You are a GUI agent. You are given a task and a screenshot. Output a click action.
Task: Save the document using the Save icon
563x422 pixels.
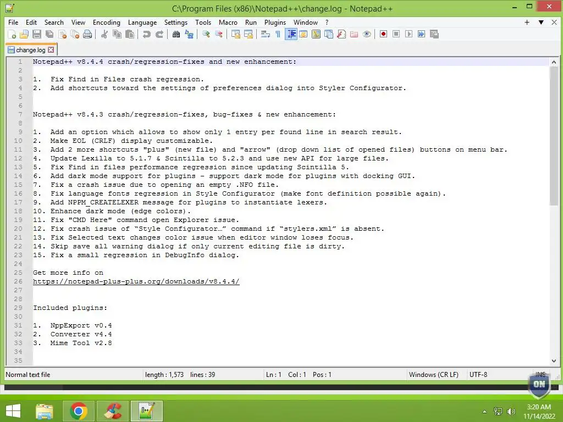point(37,34)
